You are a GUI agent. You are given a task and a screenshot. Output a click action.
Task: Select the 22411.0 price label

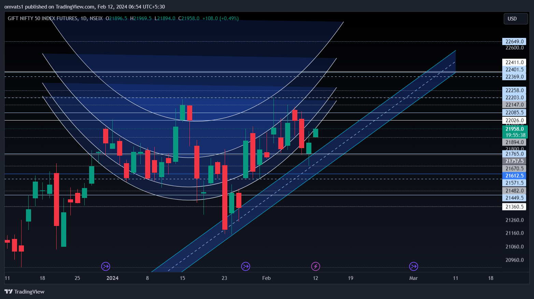click(x=514, y=62)
